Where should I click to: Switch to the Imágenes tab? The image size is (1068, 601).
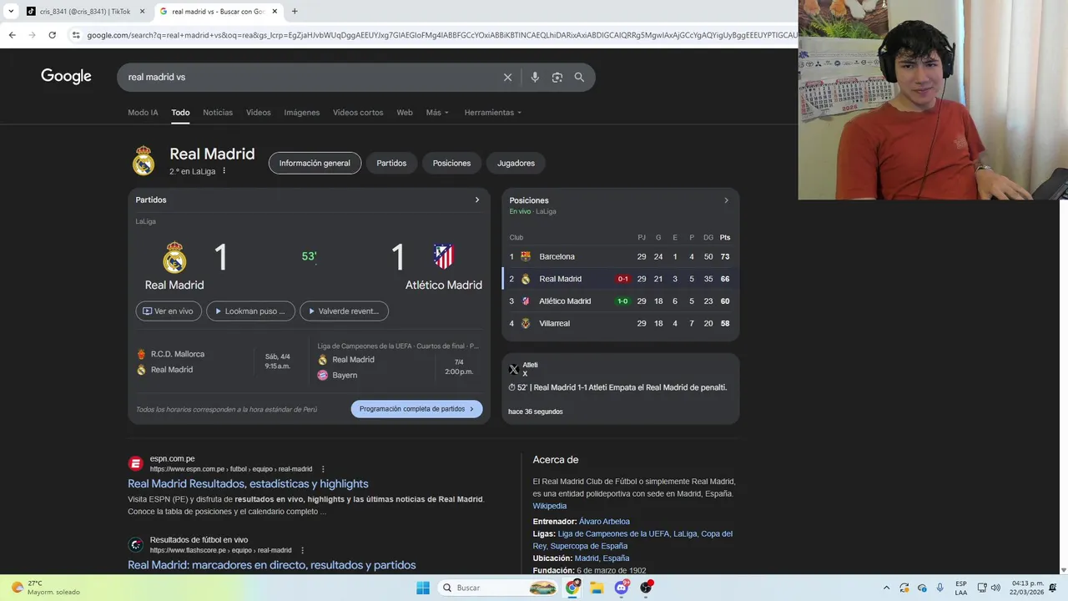(x=302, y=113)
